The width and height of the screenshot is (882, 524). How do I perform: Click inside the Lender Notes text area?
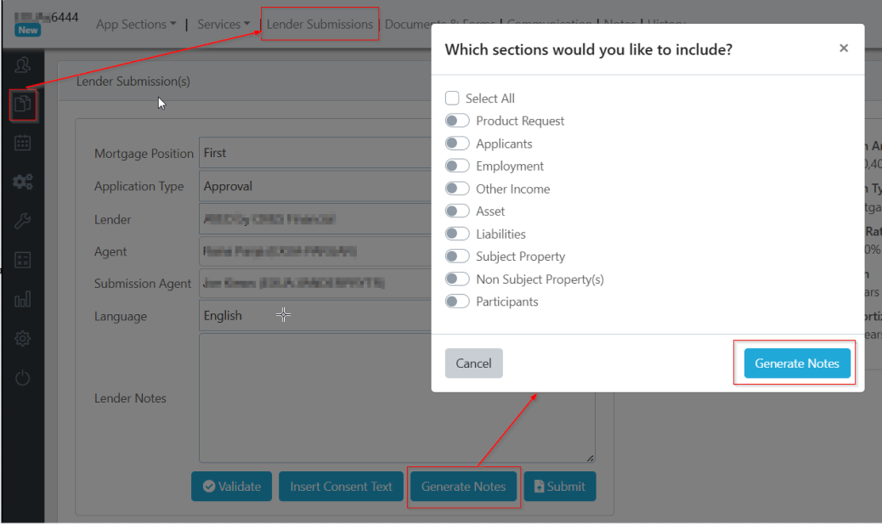pos(314,397)
